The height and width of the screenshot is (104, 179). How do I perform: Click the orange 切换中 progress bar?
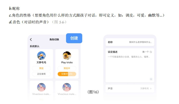click(67, 74)
